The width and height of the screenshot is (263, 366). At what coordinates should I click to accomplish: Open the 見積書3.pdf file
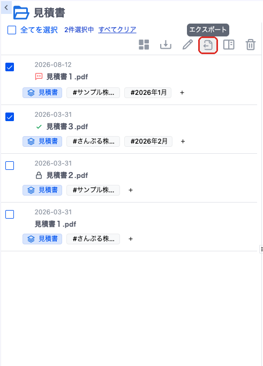click(67, 126)
